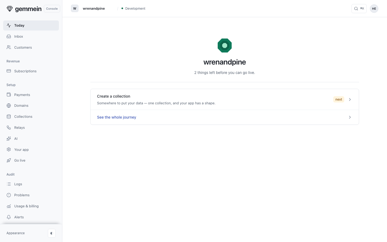
Task: Click the next badge
Action: click(x=339, y=99)
